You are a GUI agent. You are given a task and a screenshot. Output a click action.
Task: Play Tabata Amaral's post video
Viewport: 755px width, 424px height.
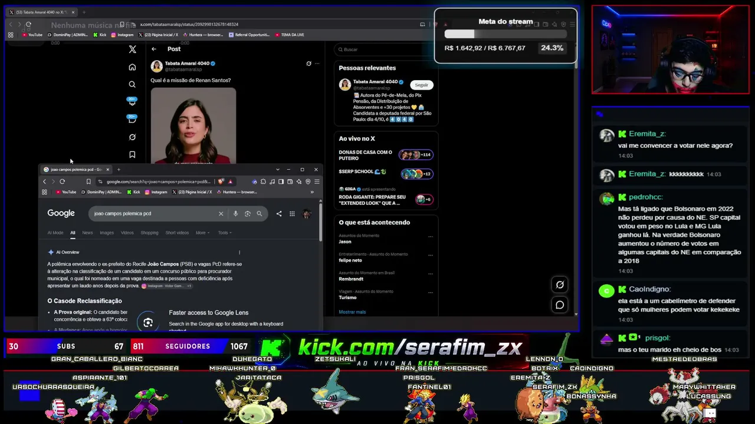tap(193, 125)
